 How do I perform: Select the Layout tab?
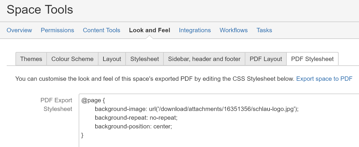(x=112, y=59)
